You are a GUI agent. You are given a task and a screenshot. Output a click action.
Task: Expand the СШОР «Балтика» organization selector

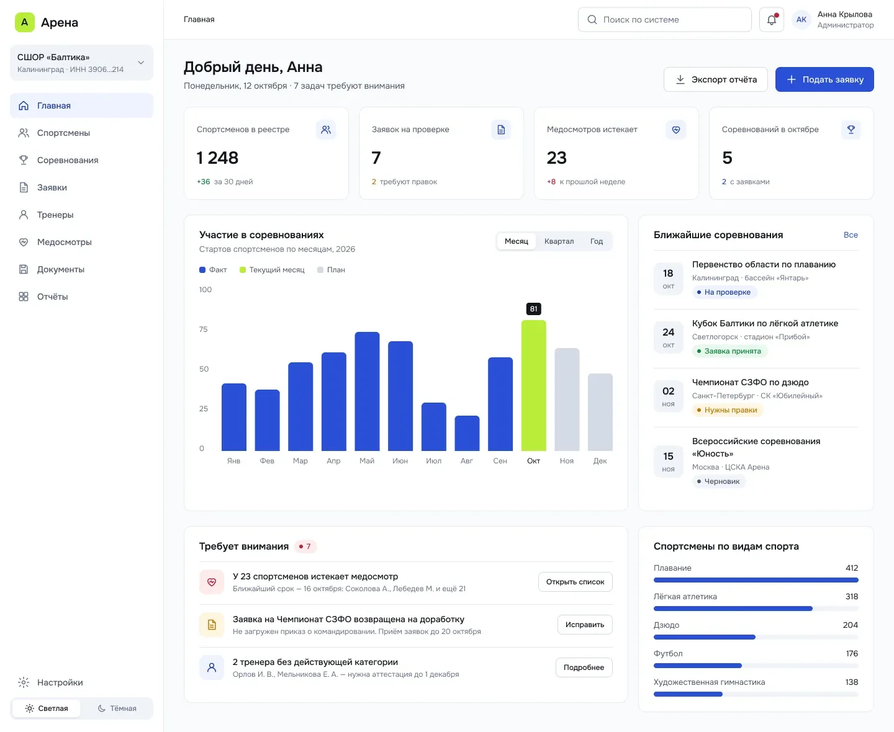pos(81,63)
